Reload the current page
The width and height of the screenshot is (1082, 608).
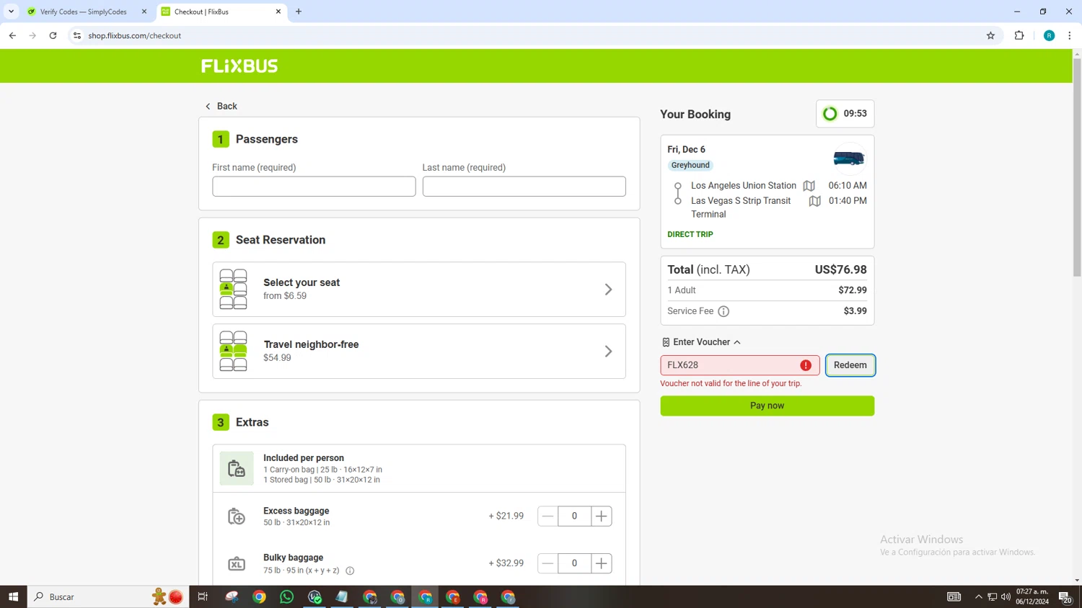pyautogui.click(x=53, y=35)
